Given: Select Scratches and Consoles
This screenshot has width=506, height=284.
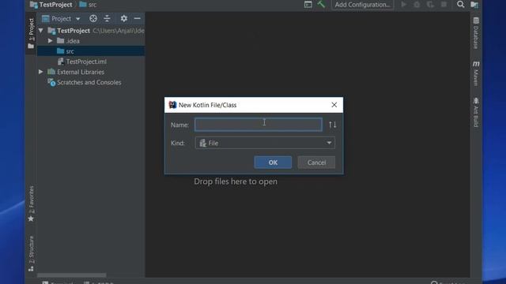Looking at the screenshot, I should (x=89, y=82).
